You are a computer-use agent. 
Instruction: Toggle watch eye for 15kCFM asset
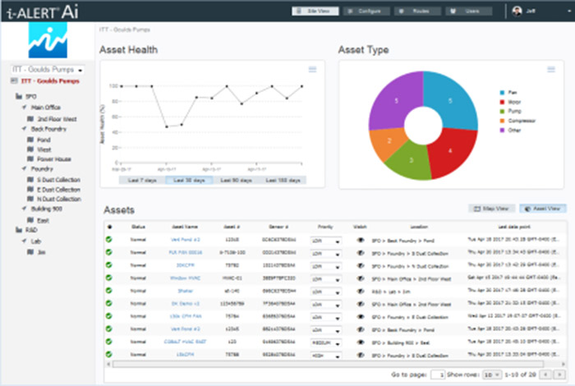click(x=361, y=356)
